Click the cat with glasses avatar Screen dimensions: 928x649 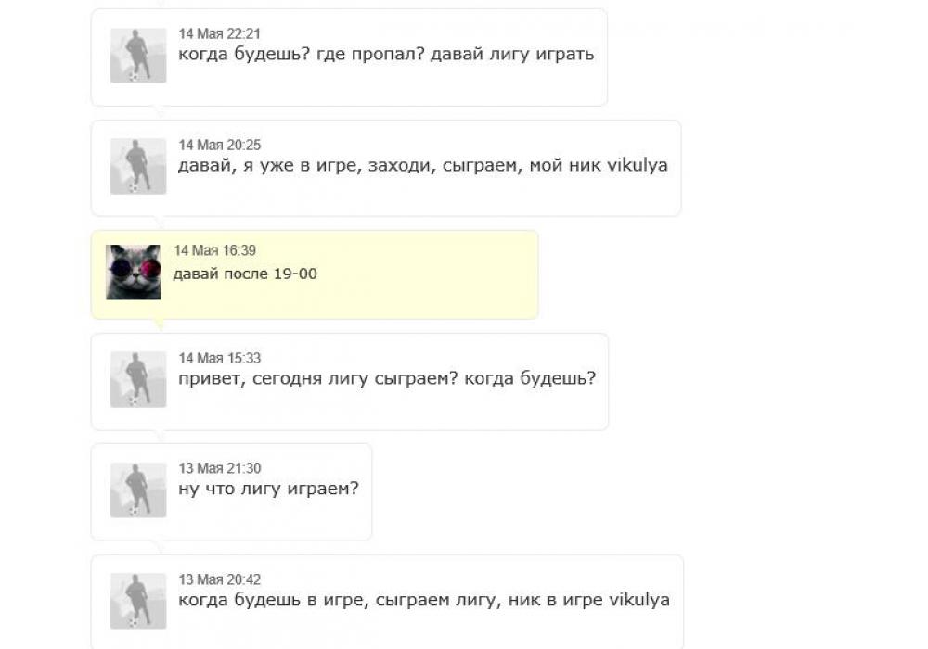pos(134,273)
